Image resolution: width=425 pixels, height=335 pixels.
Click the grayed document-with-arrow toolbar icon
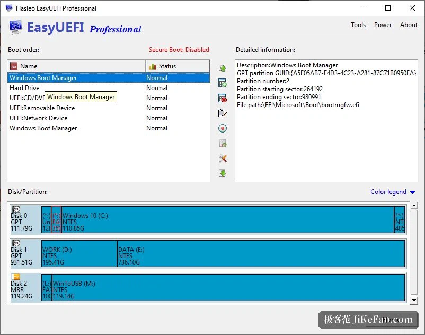(223, 143)
